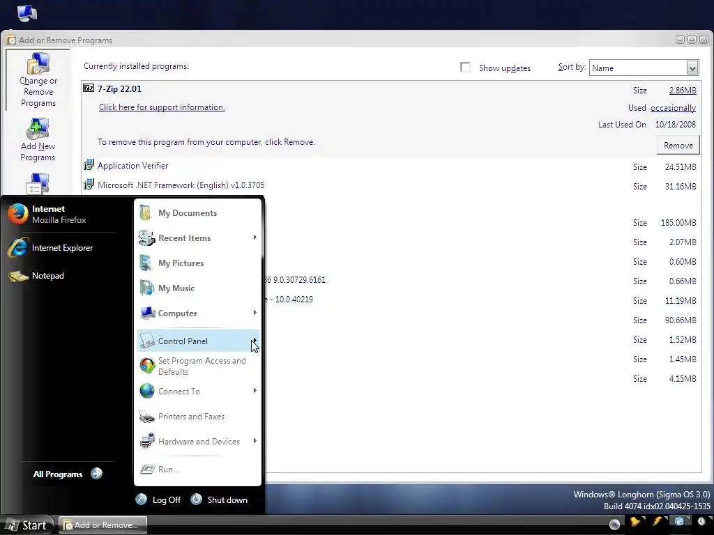The width and height of the screenshot is (714, 535).
Task: Click the My Pictures icon
Action: tap(146, 263)
